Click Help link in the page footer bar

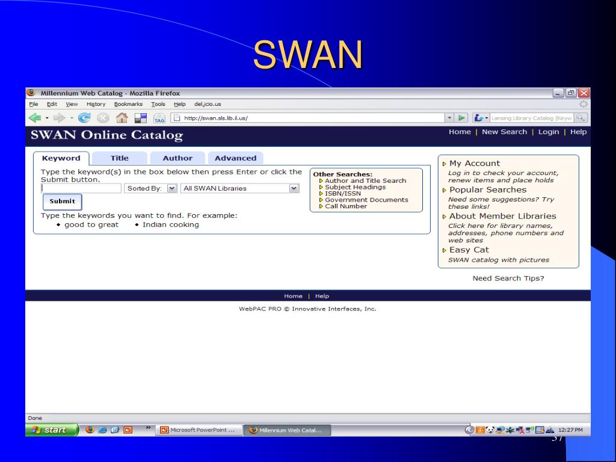click(x=322, y=296)
